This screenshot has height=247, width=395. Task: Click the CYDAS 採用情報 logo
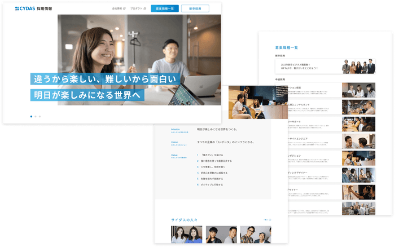(33, 8)
